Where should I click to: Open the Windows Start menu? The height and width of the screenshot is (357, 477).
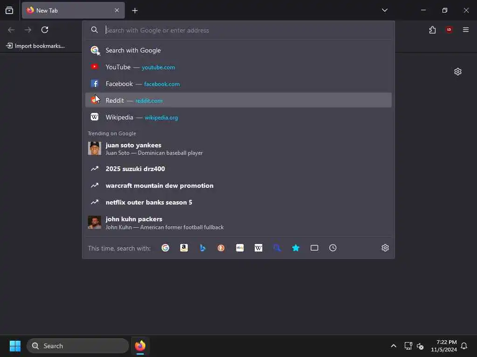point(15,346)
